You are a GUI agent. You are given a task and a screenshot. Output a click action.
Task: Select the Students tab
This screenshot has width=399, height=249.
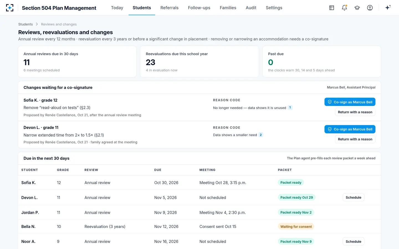pyautogui.click(x=142, y=8)
